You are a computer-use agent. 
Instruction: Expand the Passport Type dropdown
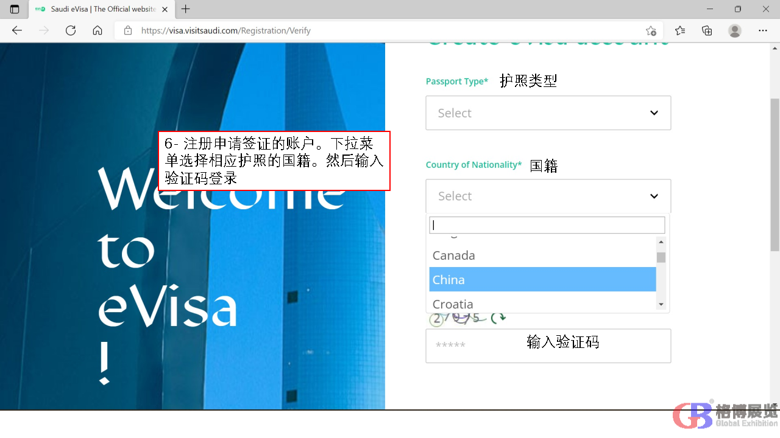[x=548, y=113]
